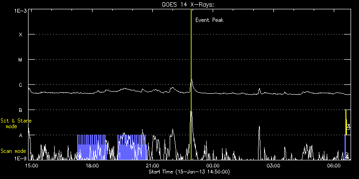This screenshot has width=359, height=179.
Task: Click raster marker 0 in first blue block
Action: click(x=79, y=156)
